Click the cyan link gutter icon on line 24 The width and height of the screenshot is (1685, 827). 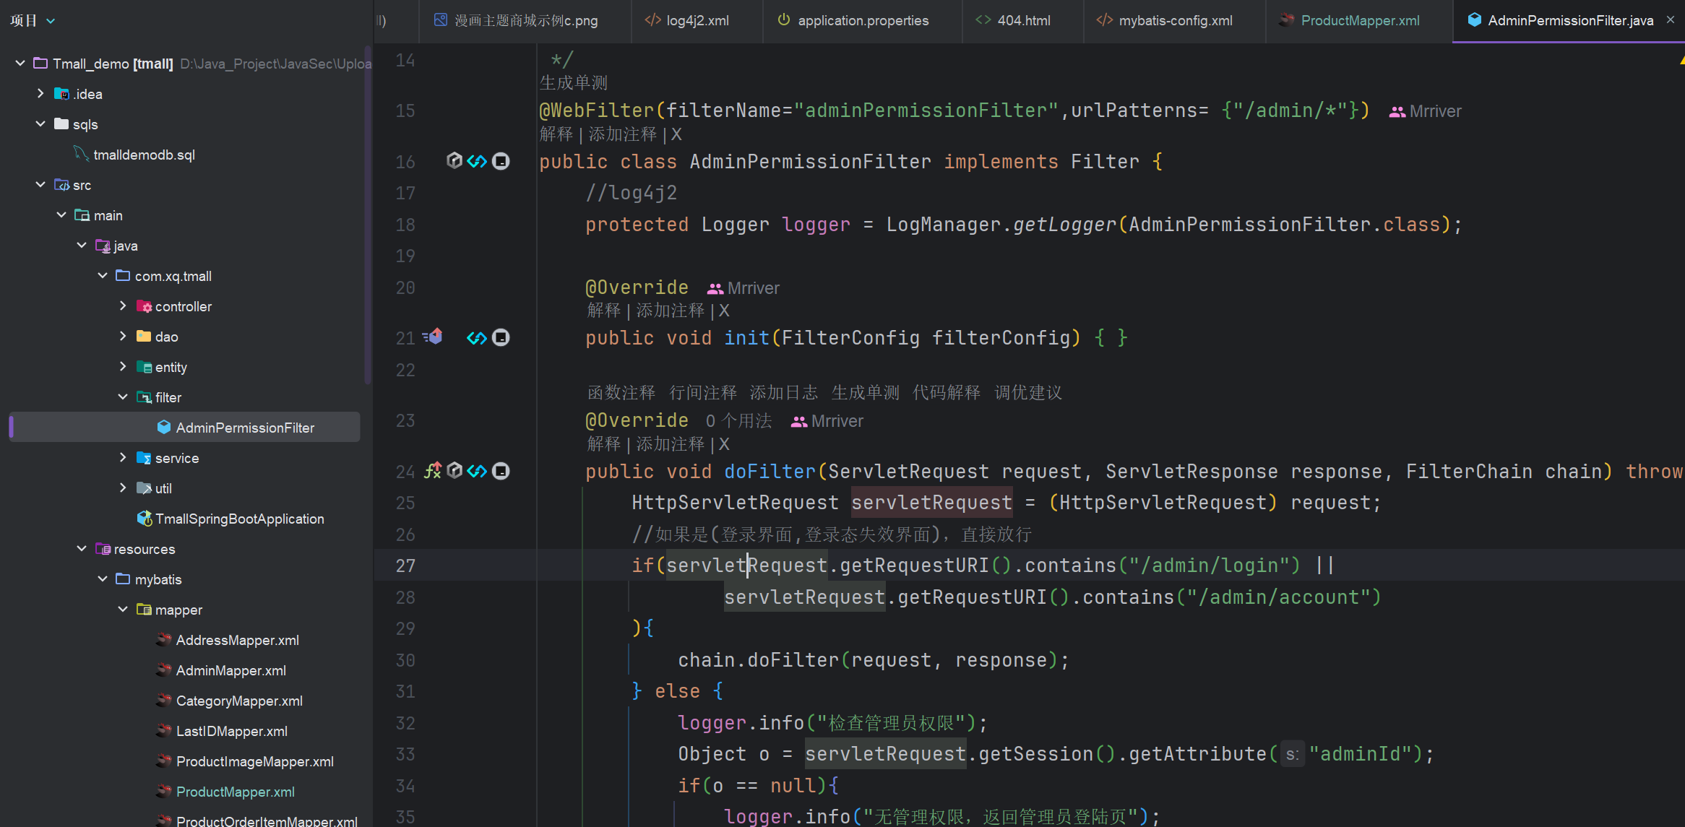[x=477, y=471]
